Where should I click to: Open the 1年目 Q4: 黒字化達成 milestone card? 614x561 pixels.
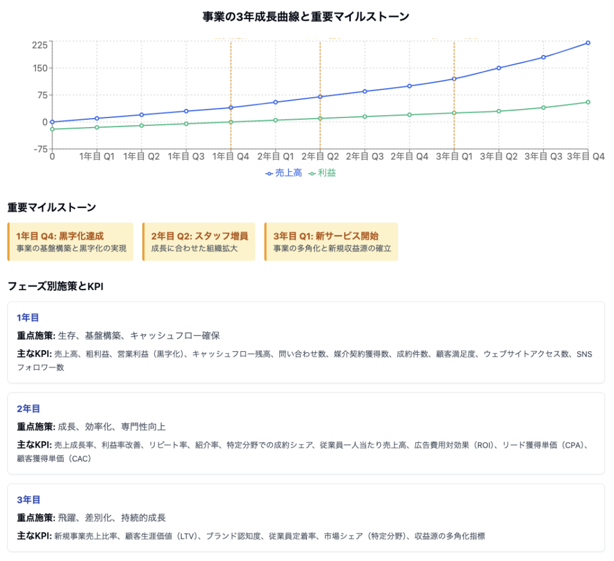tap(71, 242)
